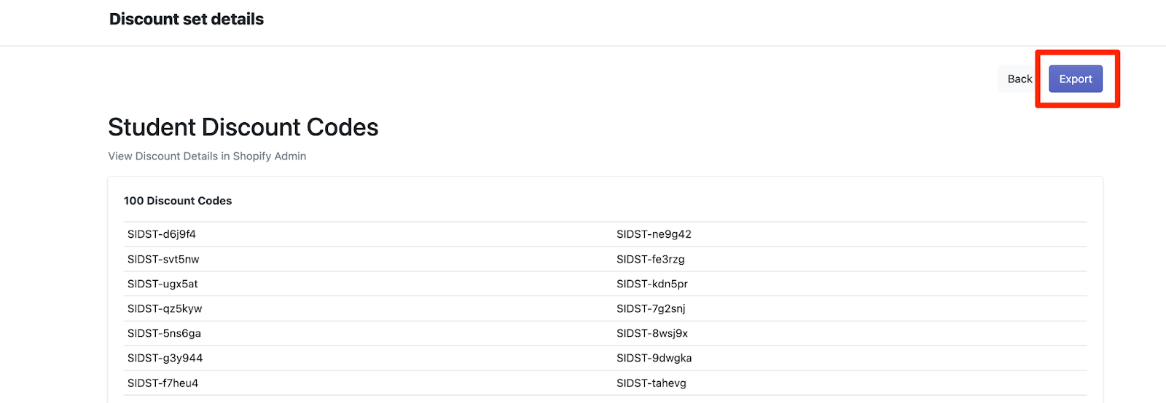Click the Discount set details page title
Image resolution: width=1166 pixels, height=403 pixels.
click(187, 20)
